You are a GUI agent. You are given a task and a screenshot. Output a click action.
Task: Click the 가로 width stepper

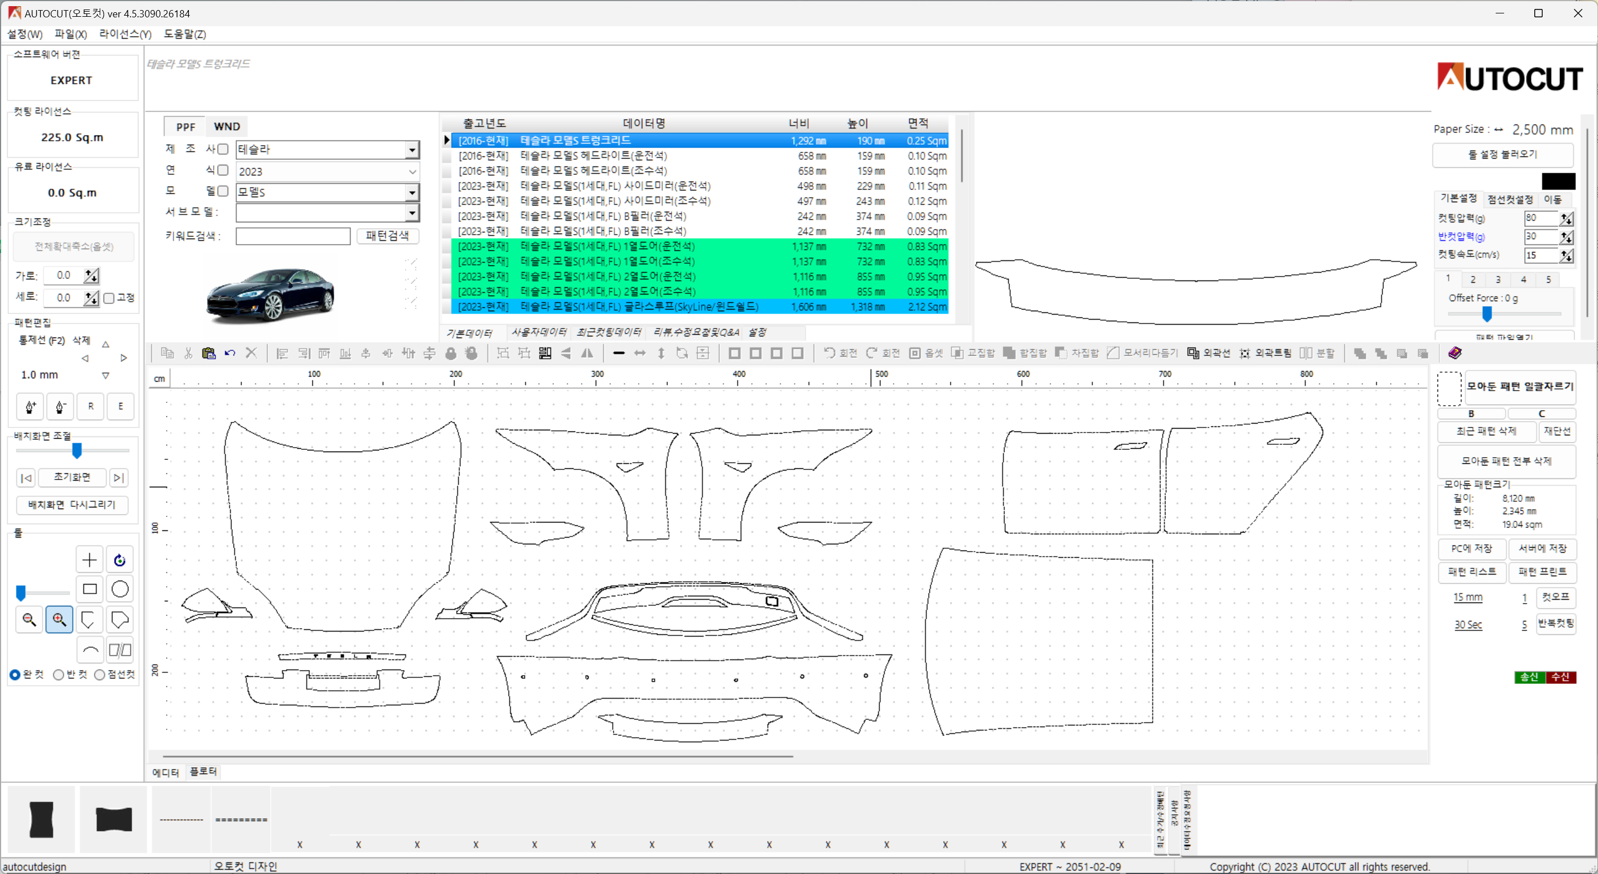(92, 275)
